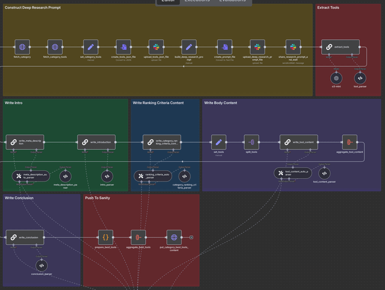Select the o3-mini model node

coord(336,78)
